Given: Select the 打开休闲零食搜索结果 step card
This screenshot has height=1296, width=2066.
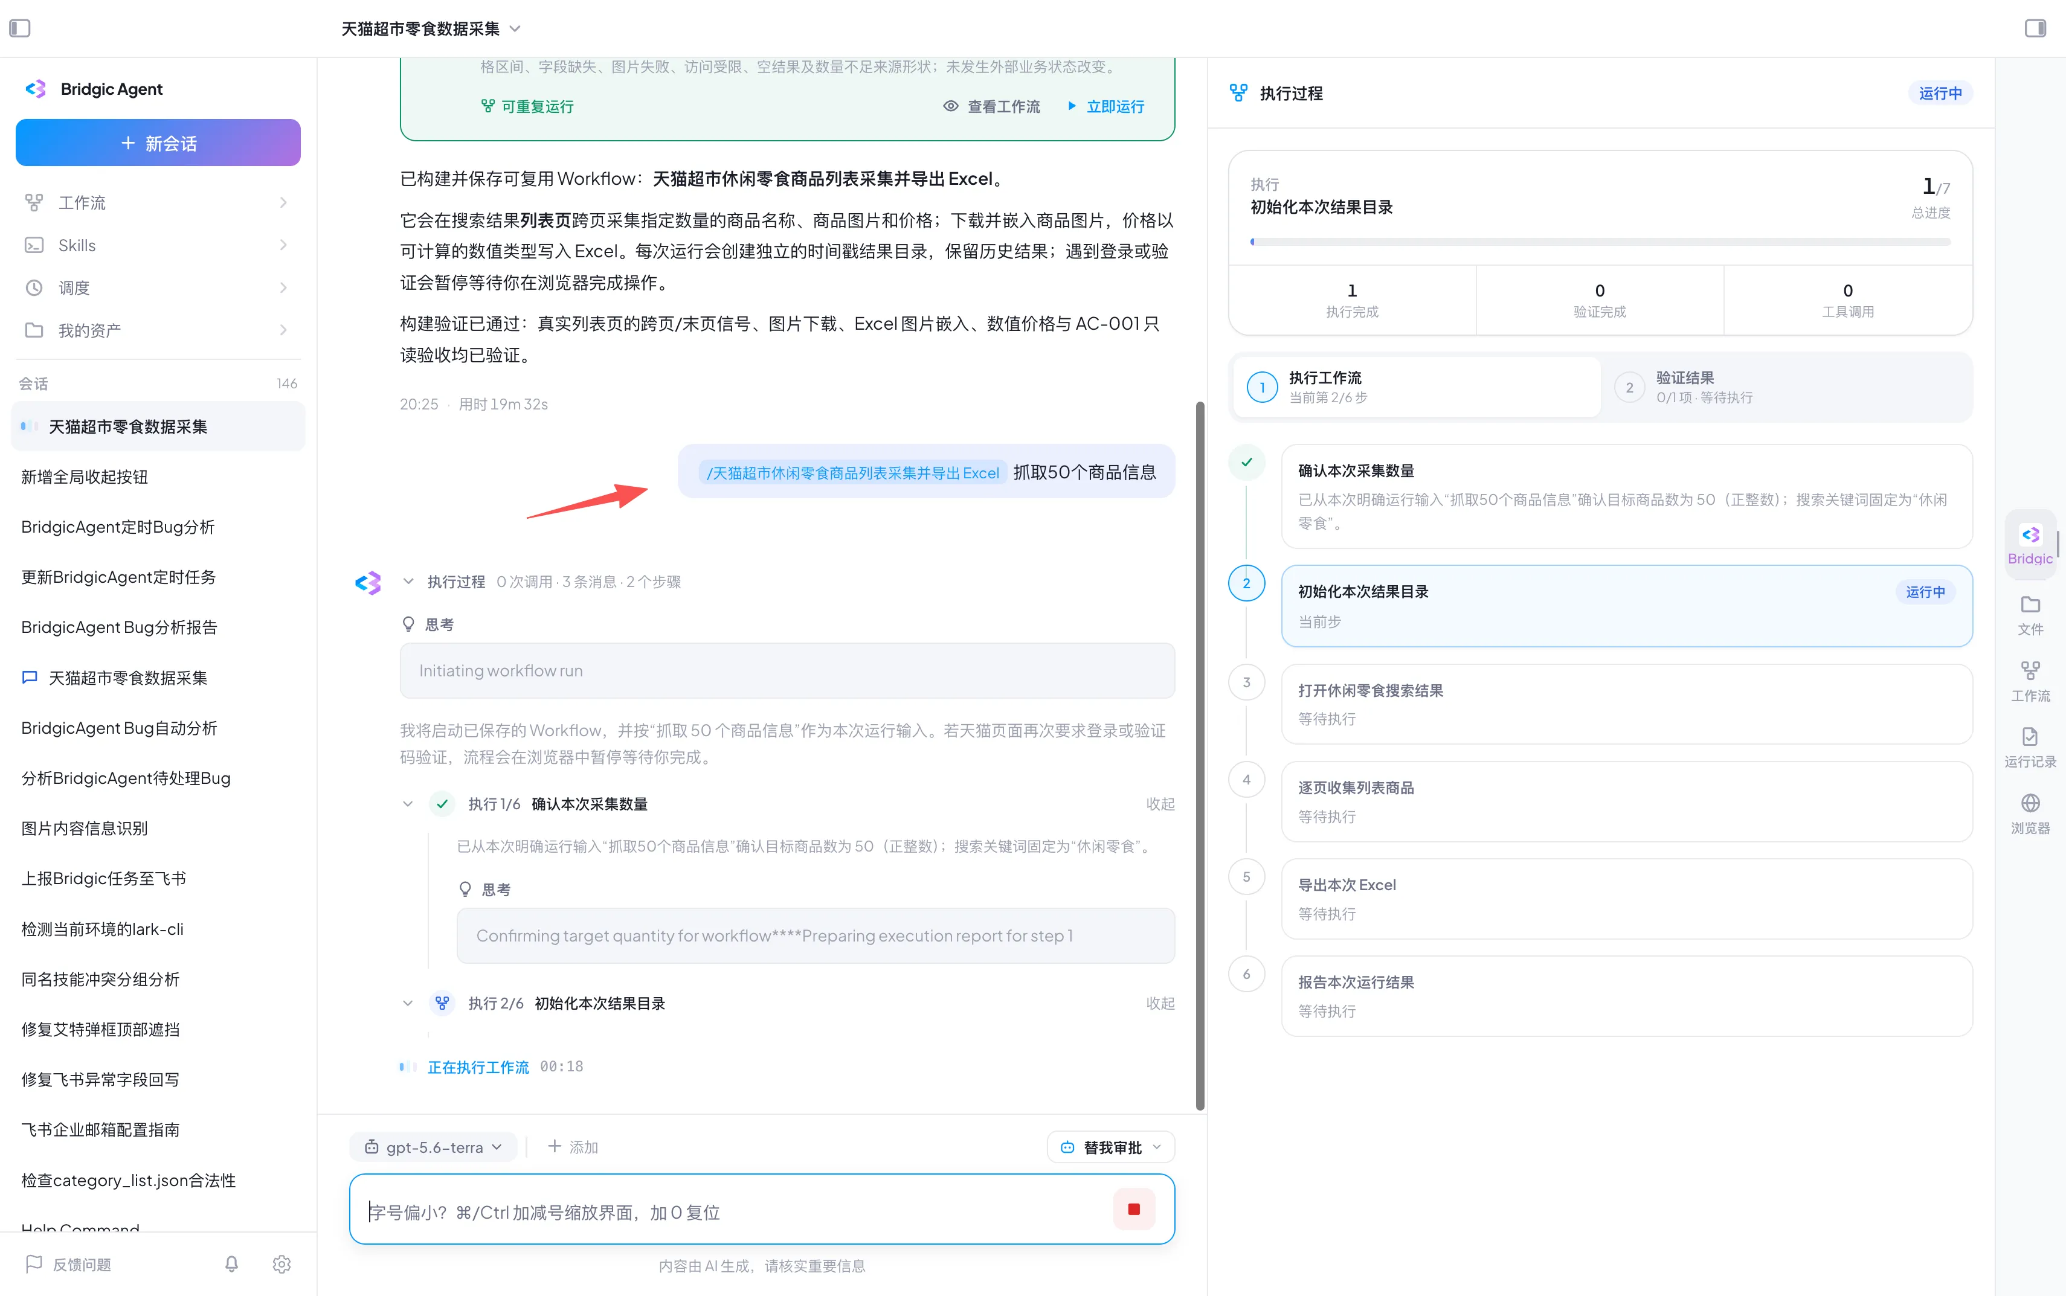Looking at the screenshot, I should tap(1626, 704).
